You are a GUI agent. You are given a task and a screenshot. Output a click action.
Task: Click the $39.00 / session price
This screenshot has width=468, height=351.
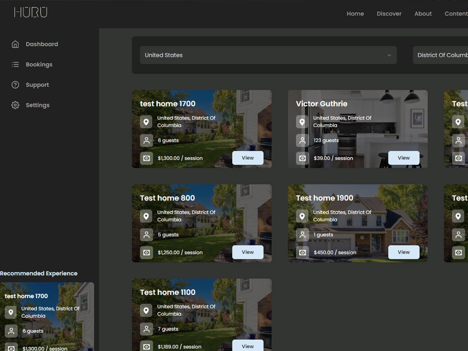point(333,158)
